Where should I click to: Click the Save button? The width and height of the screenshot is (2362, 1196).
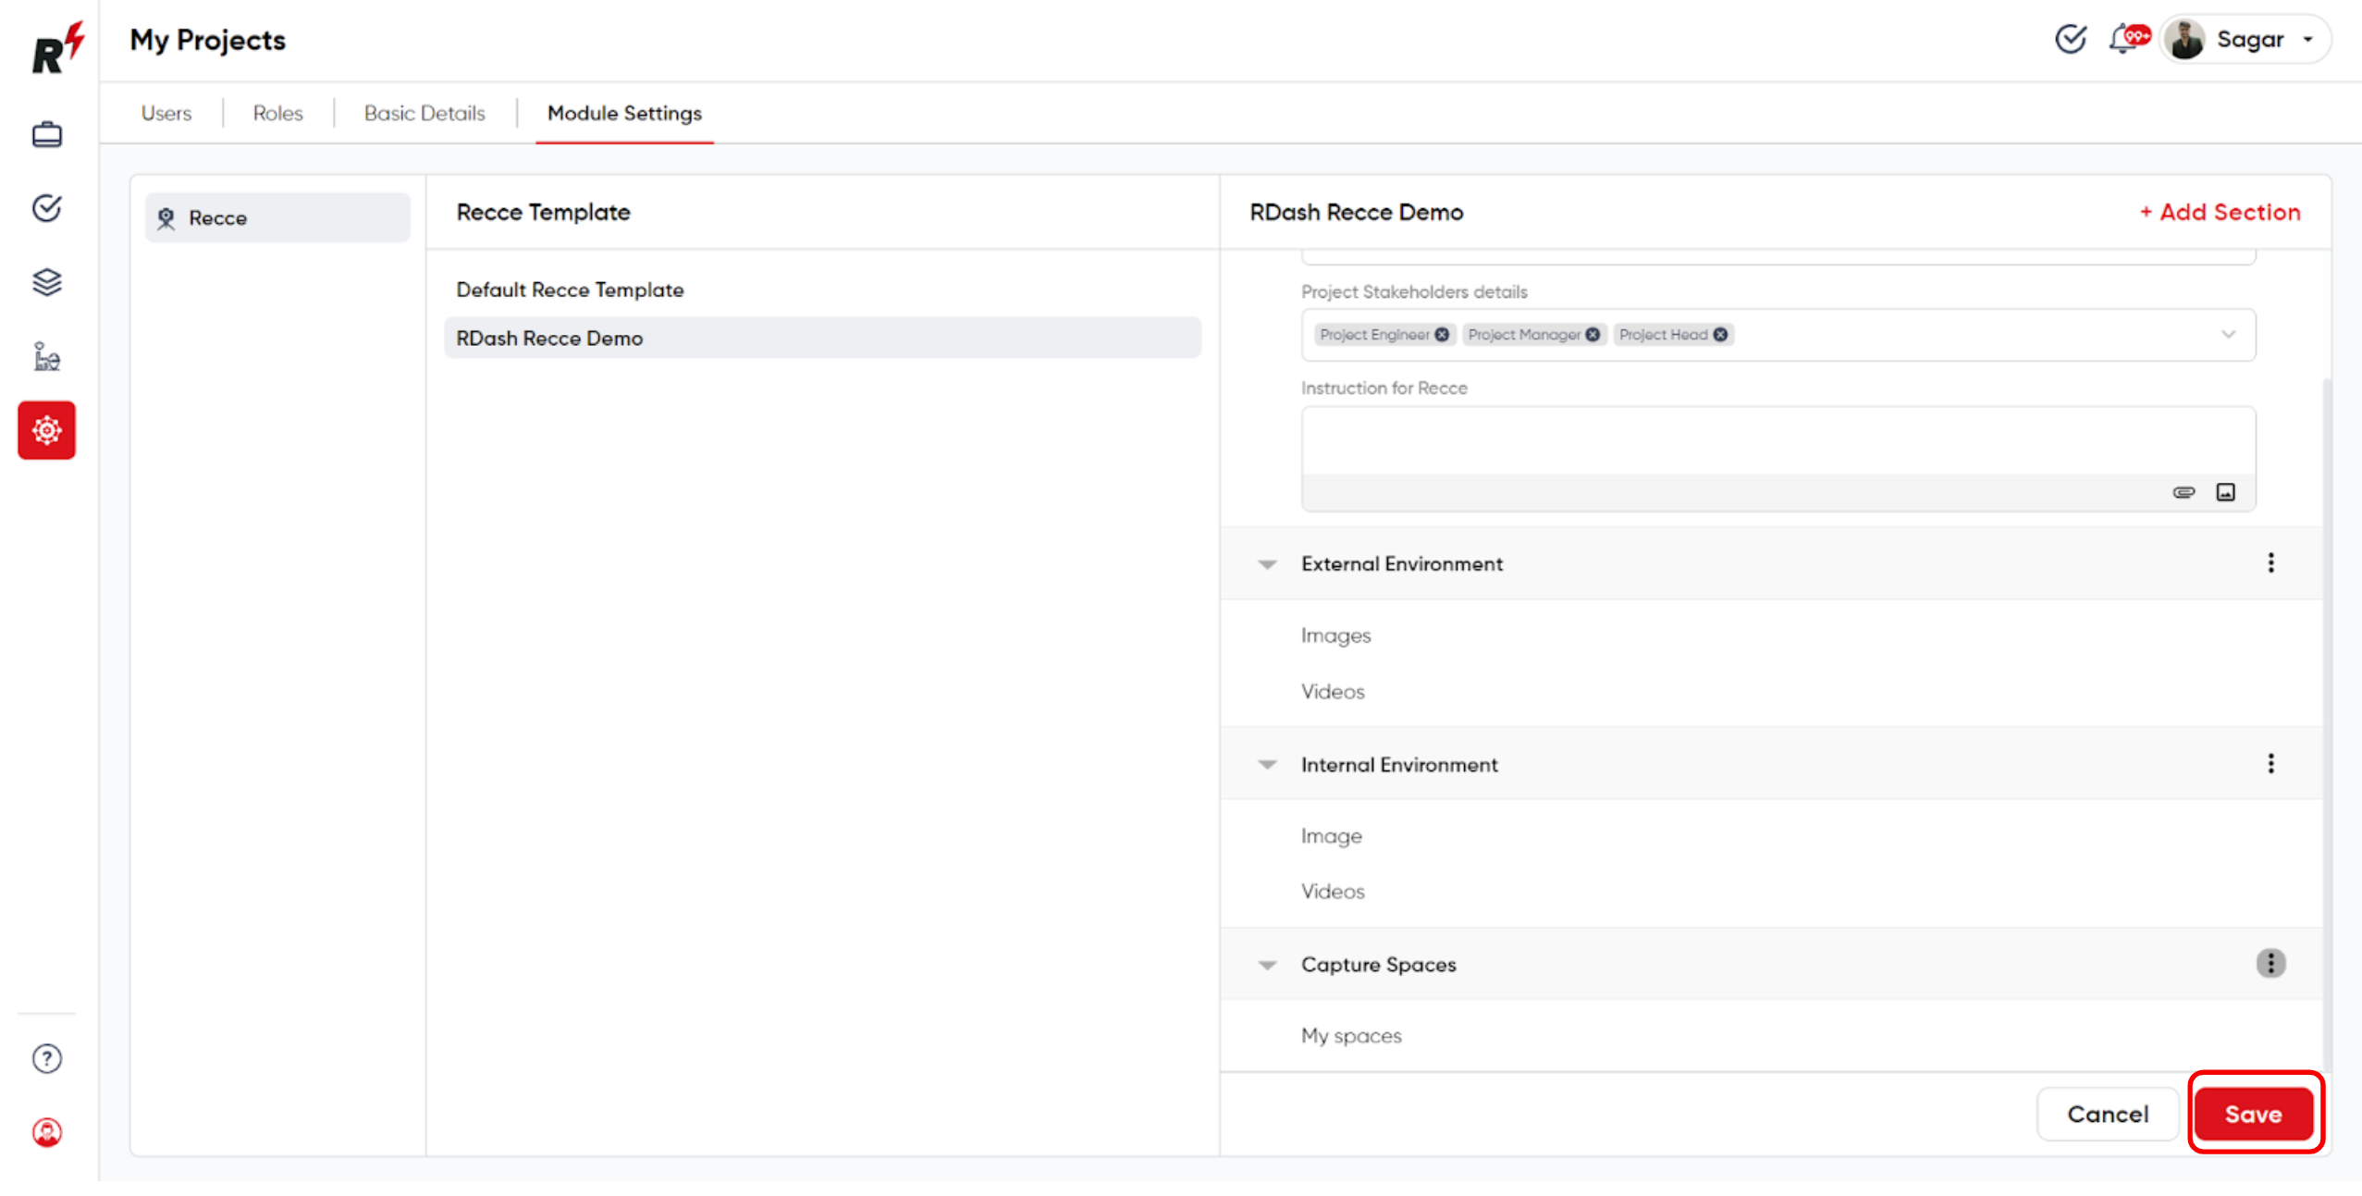pos(2254,1114)
